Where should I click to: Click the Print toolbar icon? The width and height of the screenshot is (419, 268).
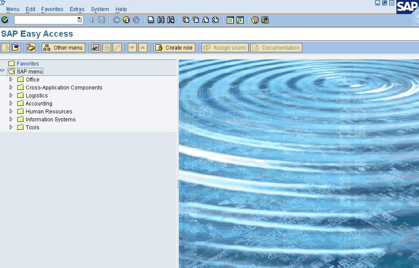point(151,20)
